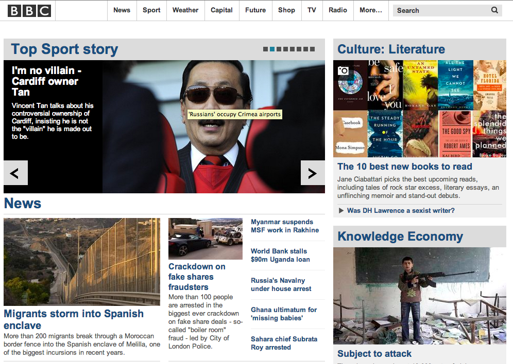Click play triangle beside DH Lawrence link

coord(341,211)
